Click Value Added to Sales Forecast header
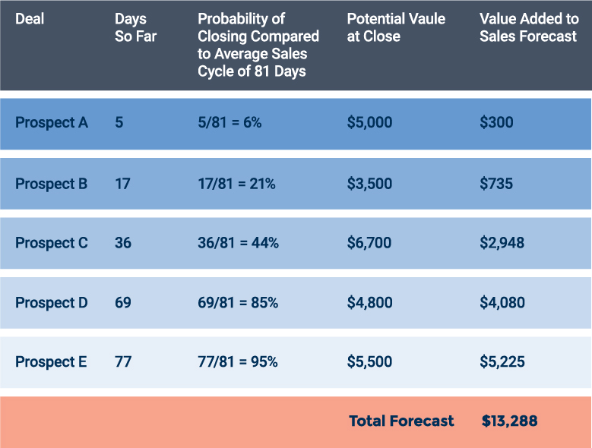 click(x=528, y=27)
